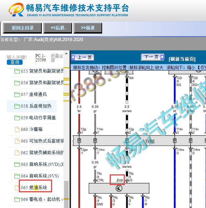Click the T6q/5 VS pin label
Image resolution: width=206 pixels, height=208 pixels.
(131, 177)
